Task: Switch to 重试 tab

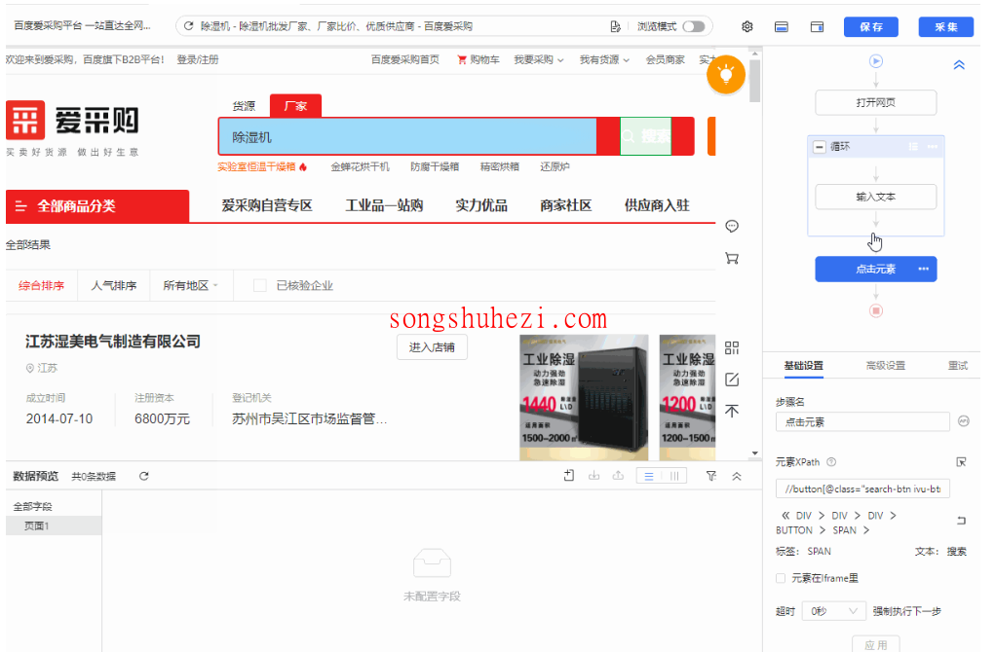Action: tap(958, 366)
